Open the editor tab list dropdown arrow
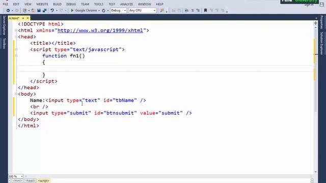The width and height of the screenshot is (326, 183). (316, 18)
